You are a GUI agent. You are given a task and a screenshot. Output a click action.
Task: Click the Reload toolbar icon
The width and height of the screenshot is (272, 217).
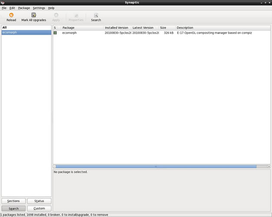pyautogui.click(x=11, y=15)
